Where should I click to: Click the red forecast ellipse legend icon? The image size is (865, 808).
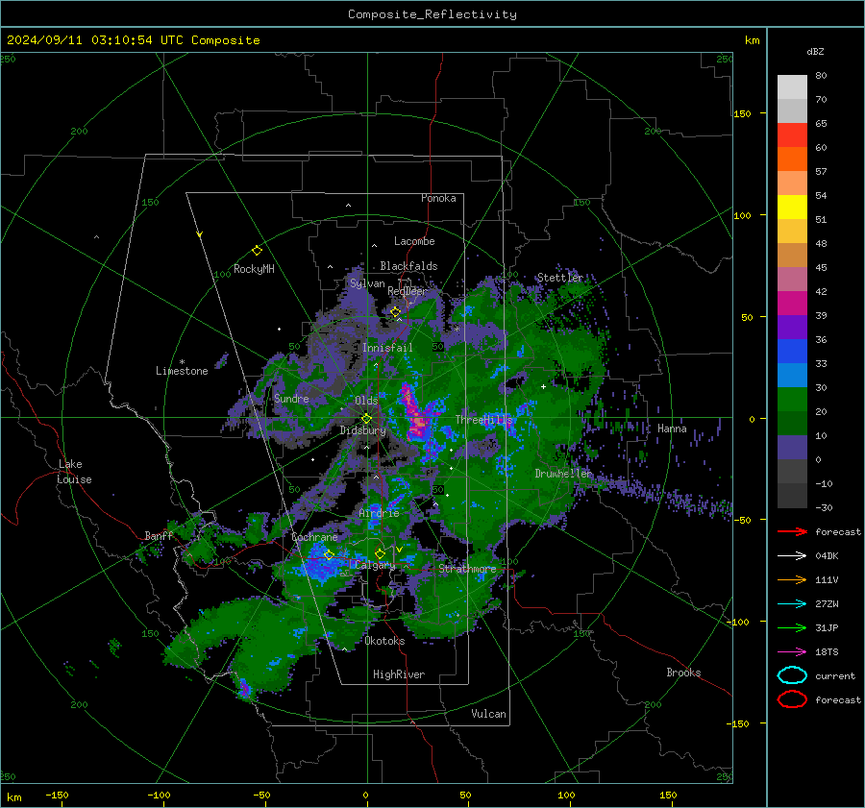coord(792,699)
